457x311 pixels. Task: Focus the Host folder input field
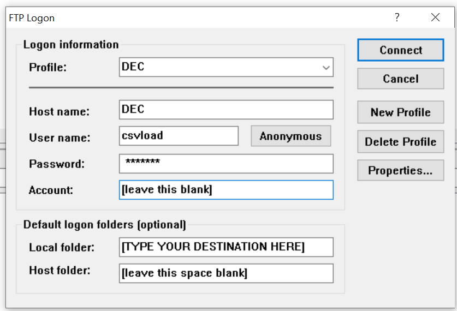coord(225,273)
